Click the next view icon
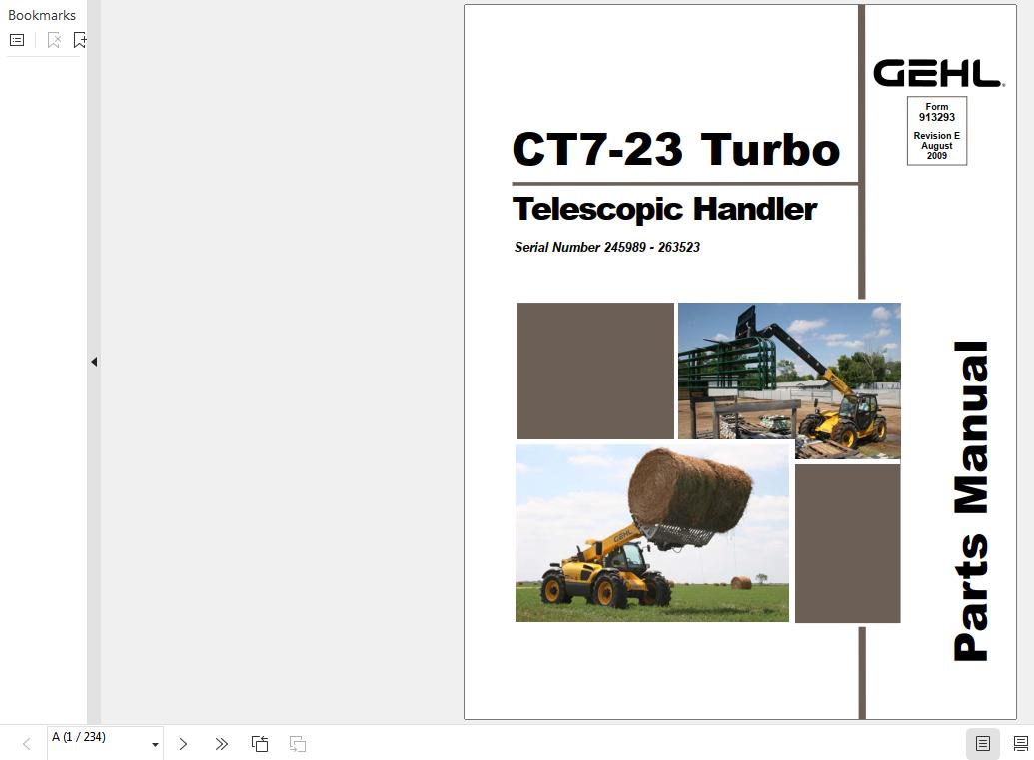This screenshot has width=1034, height=760. click(x=298, y=744)
